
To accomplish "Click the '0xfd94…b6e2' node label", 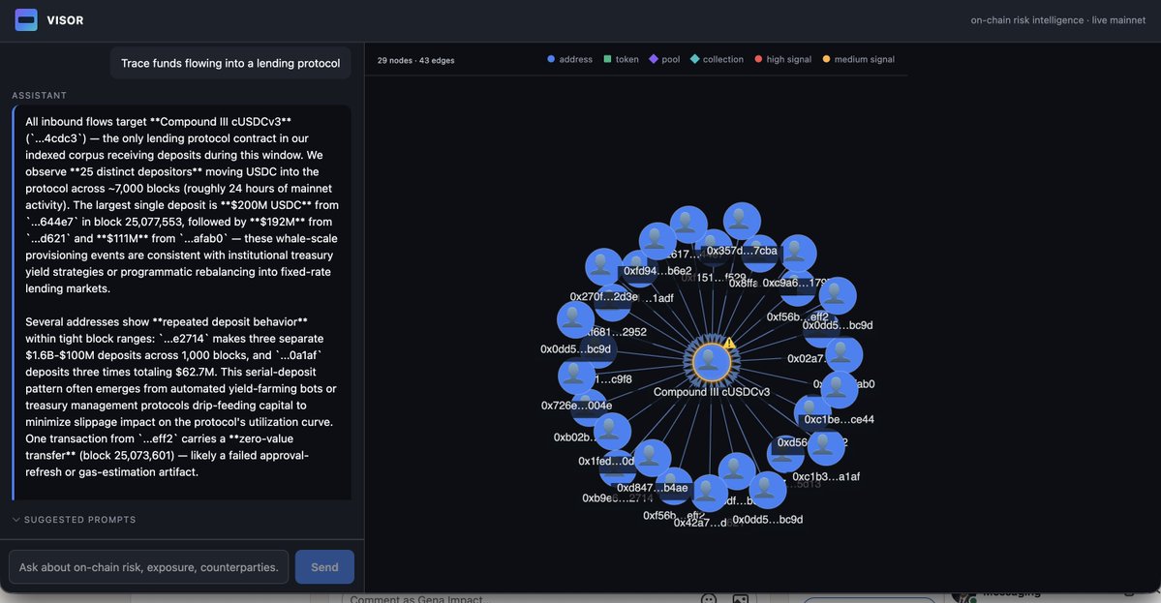I will coord(657,271).
